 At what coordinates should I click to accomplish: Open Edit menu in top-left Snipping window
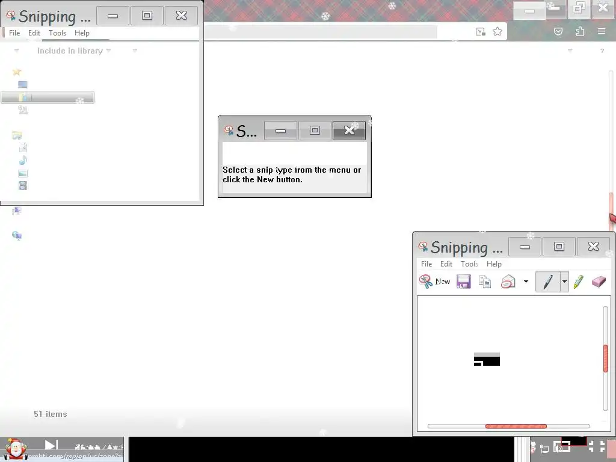pyautogui.click(x=34, y=33)
